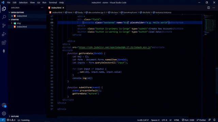Click LF end-of-line setting
Image resolution: width=218 pixels, height=122 pixels.
(x=170, y=120)
